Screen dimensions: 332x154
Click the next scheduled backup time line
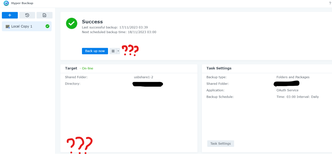119,32
